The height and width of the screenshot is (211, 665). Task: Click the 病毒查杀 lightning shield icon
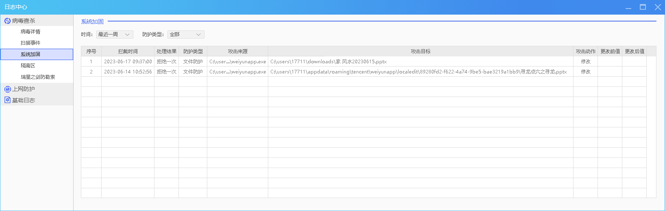click(x=7, y=21)
